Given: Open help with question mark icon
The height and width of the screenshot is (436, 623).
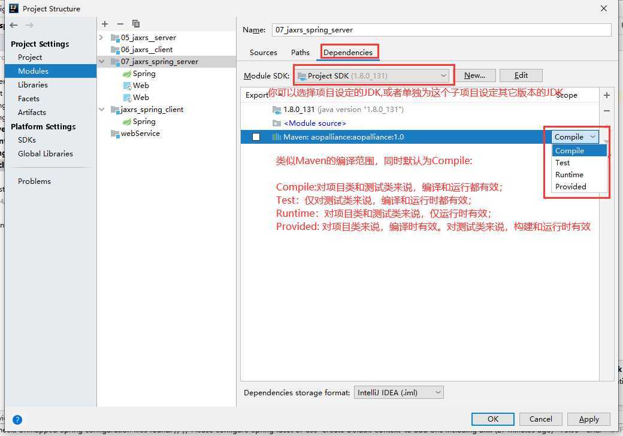Looking at the screenshot, I should 17,419.
